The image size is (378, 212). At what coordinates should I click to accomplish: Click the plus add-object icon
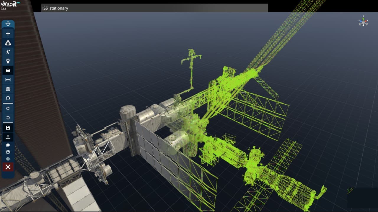(x=8, y=34)
